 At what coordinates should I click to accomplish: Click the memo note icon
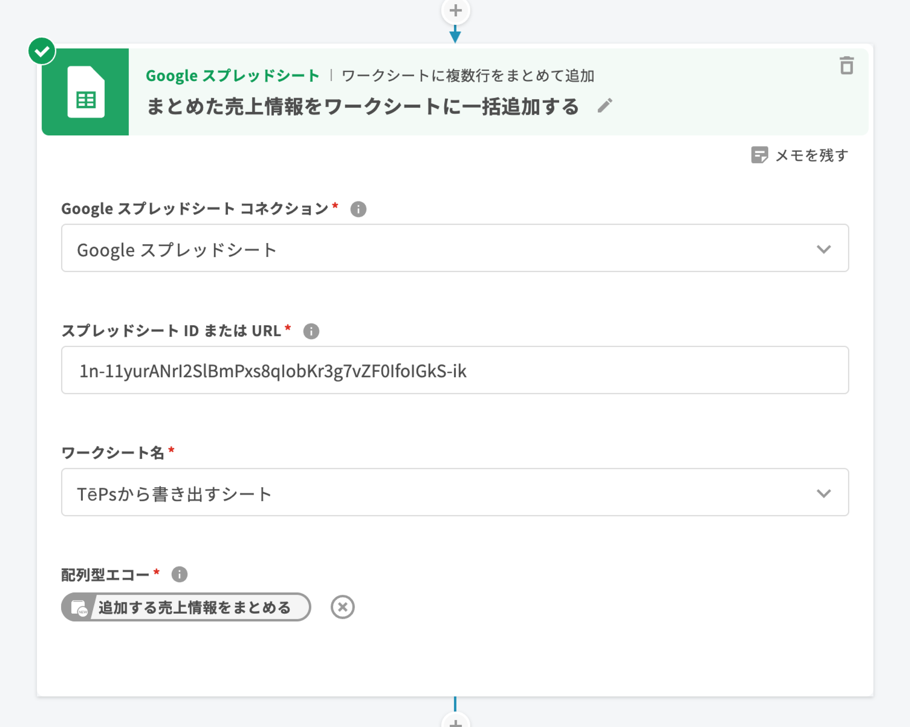(759, 155)
